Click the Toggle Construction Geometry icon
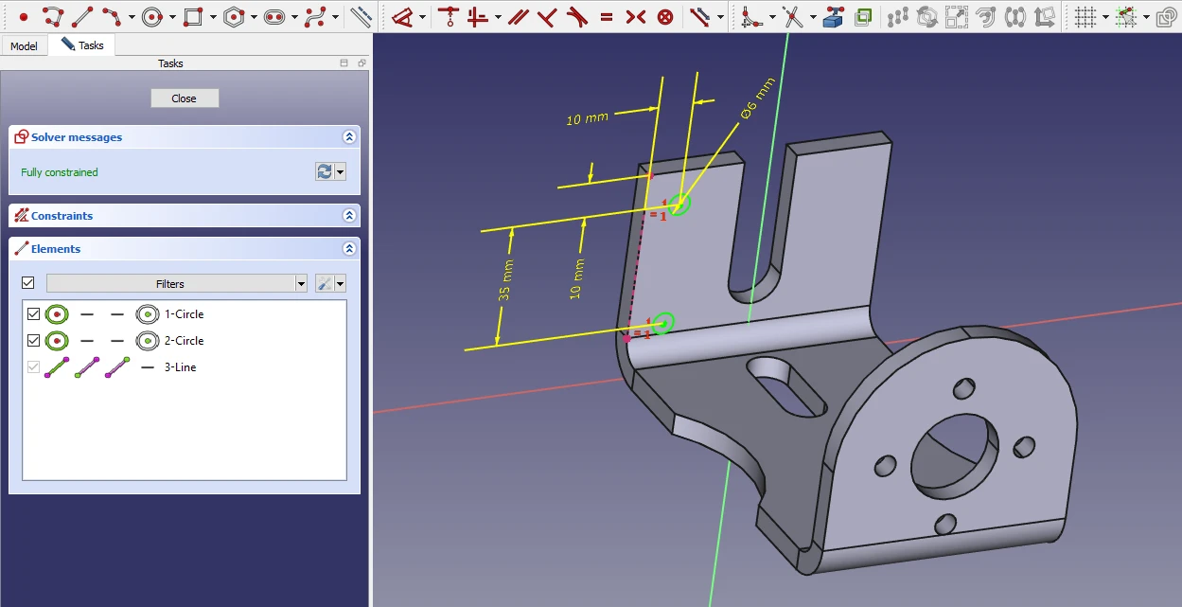The width and height of the screenshot is (1182, 607). pos(361,16)
